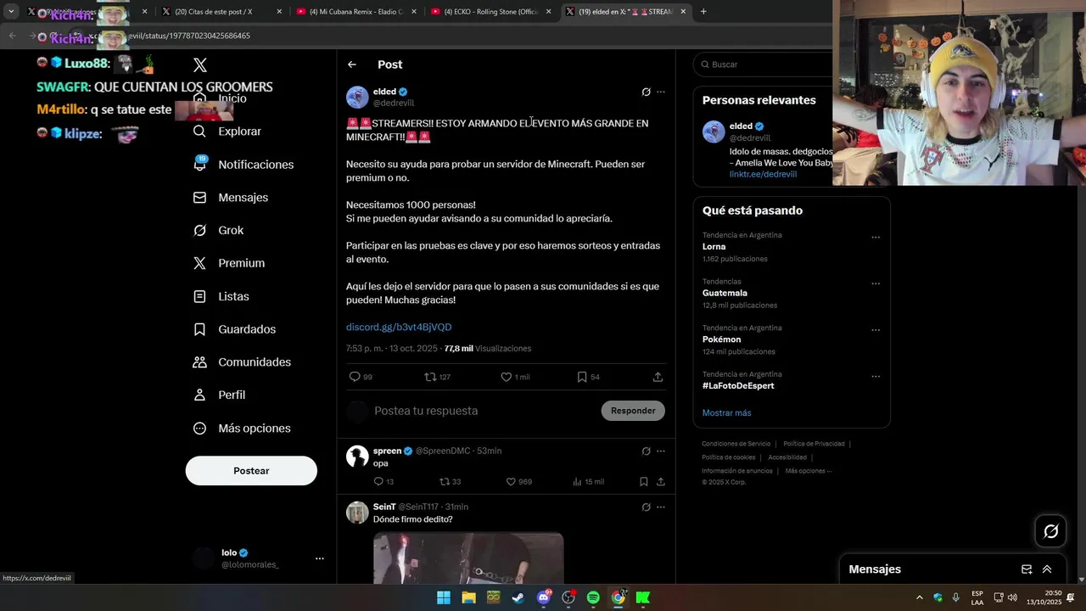The height and width of the screenshot is (611, 1086).
Task: Expand the Mensajes drawer
Action: (x=1047, y=569)
